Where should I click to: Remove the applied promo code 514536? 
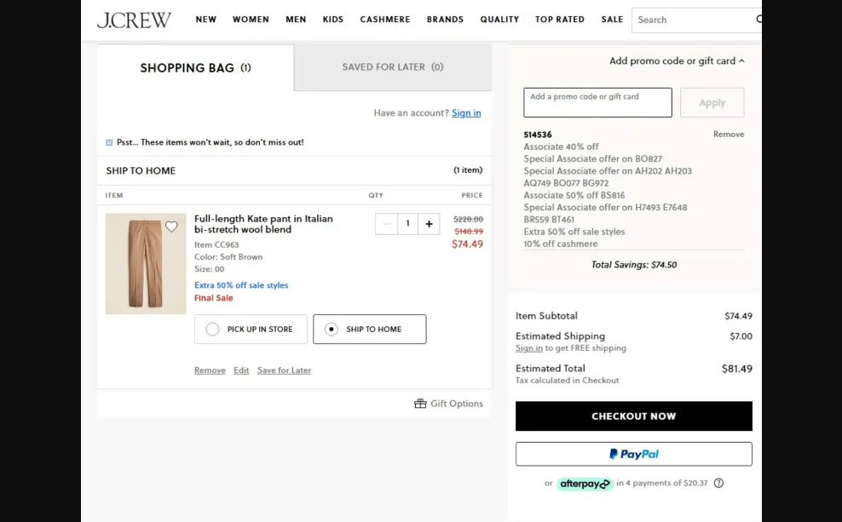(x=729, y=133)
